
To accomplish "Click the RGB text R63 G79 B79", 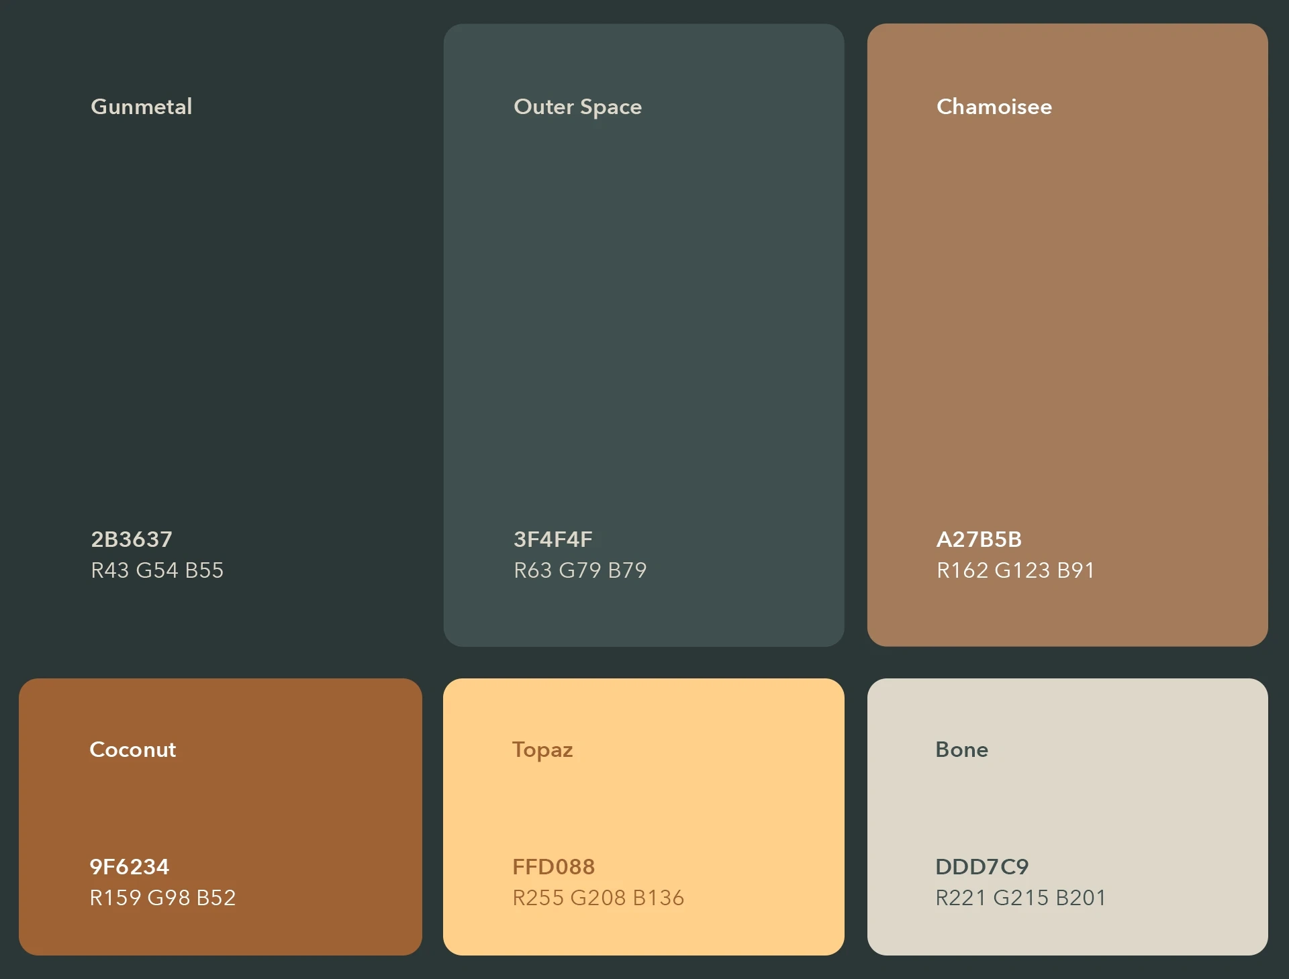I will tap(579, 570).
